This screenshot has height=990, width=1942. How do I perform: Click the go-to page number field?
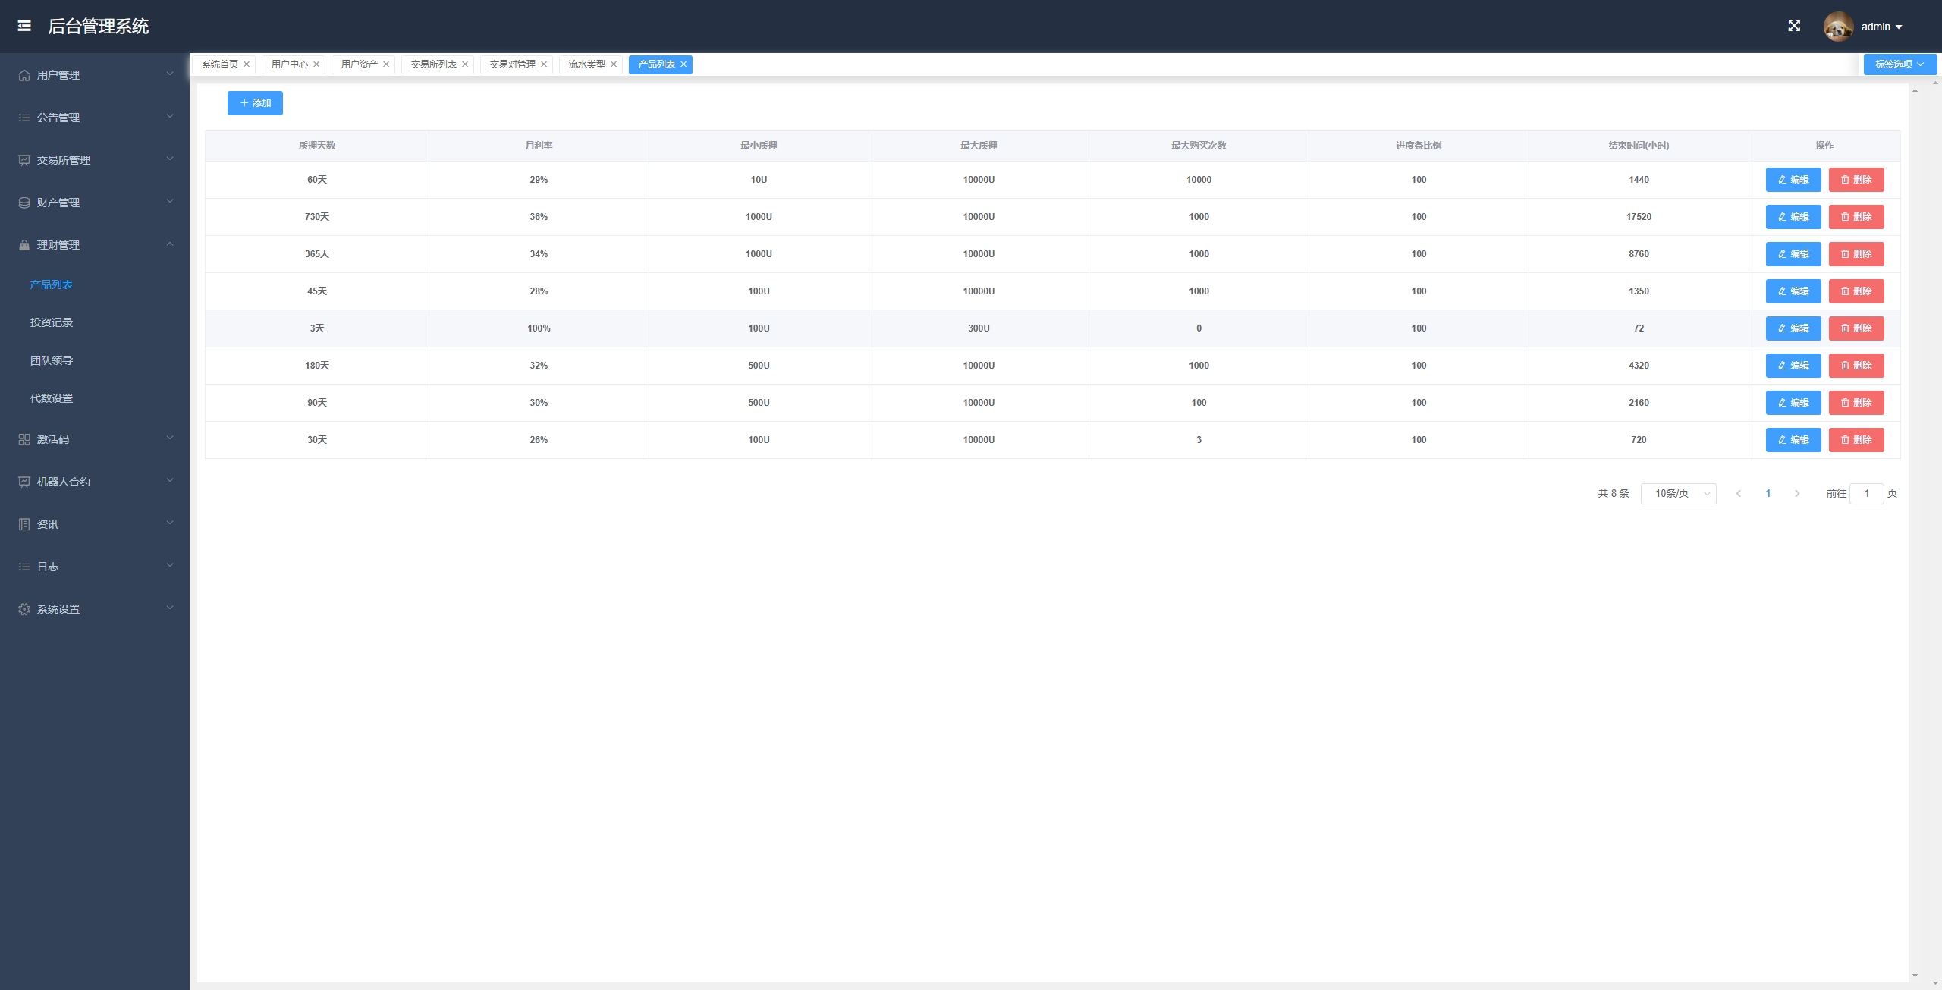click(1866, 493)
